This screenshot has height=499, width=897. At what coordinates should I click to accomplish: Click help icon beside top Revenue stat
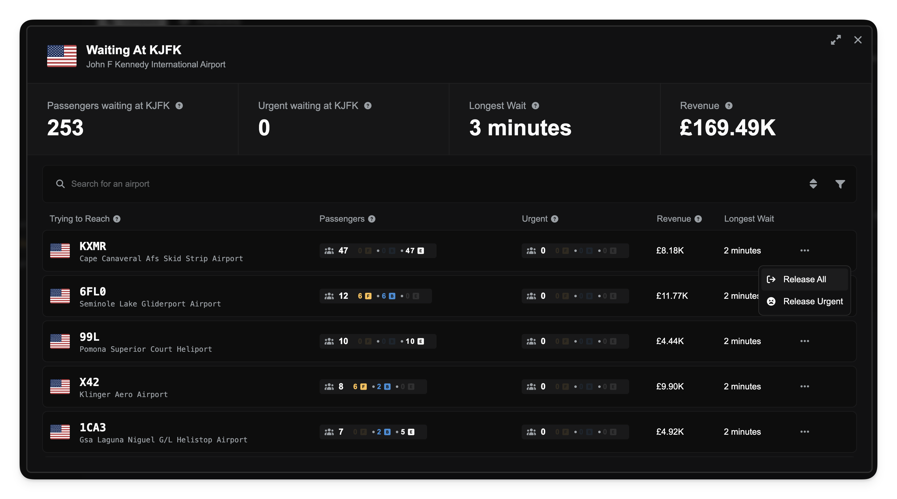[728, 106]
